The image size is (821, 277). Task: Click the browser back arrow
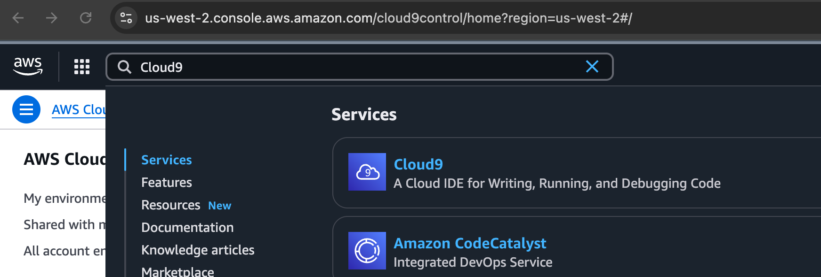pyautogui.click(x=18, y=18)
